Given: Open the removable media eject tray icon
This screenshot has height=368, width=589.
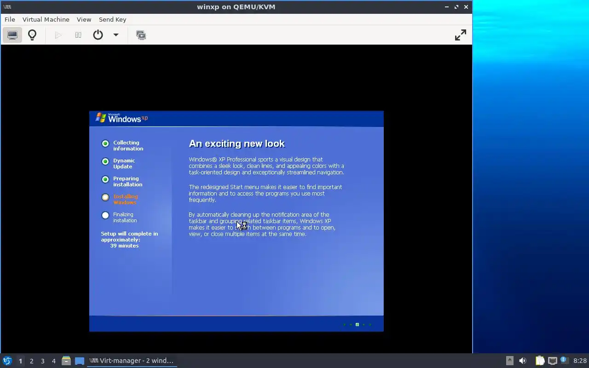Looking at the screenshot, I should click(x=510, y=361).
